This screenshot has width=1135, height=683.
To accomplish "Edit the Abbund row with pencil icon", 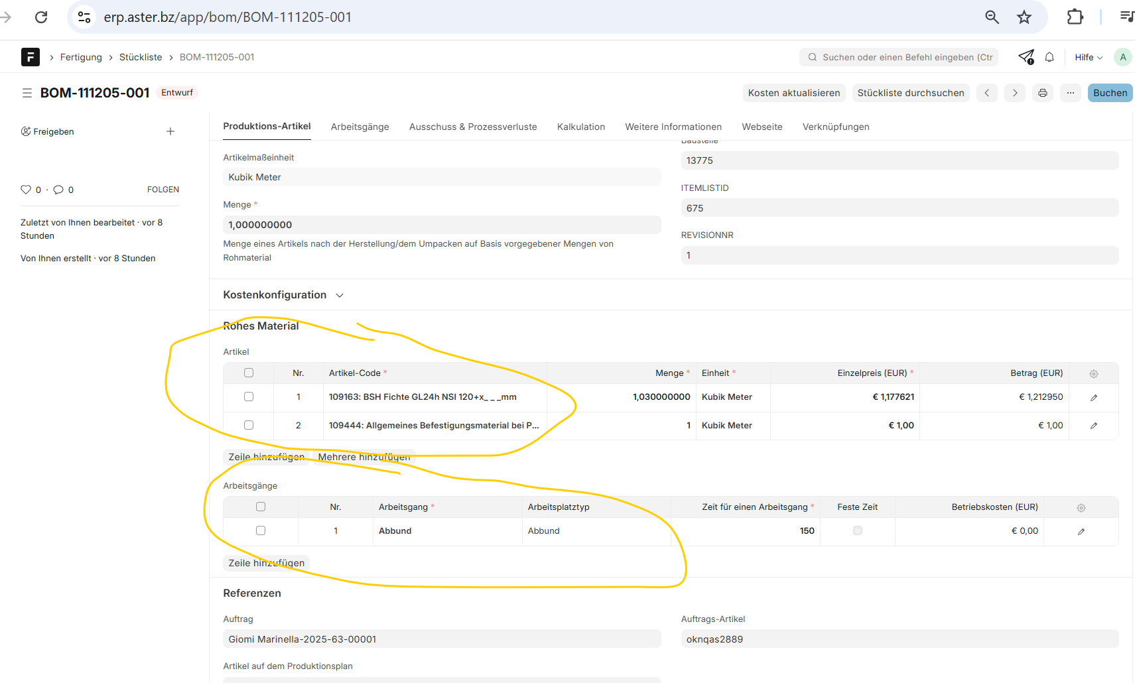I will pos(1081,531).
